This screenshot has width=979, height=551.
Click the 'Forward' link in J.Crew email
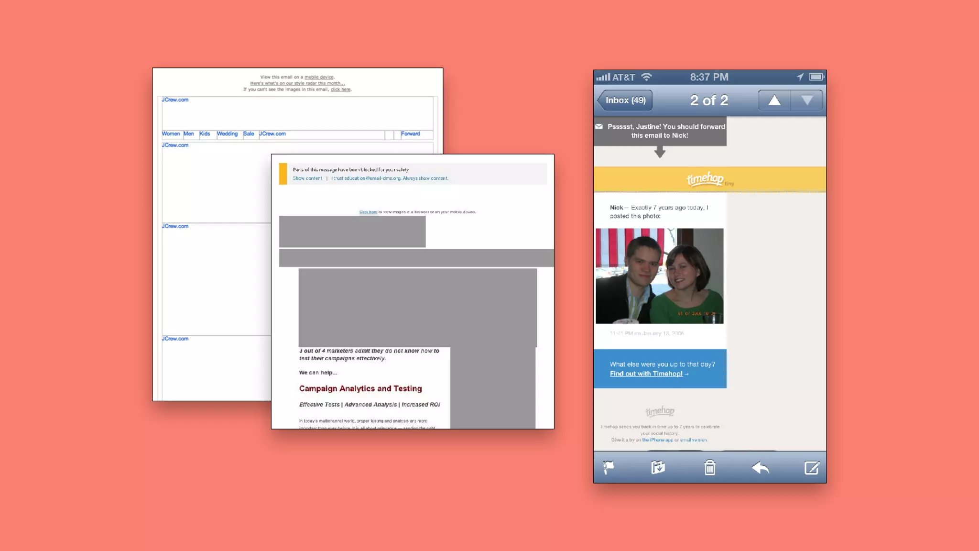[410, 134]
